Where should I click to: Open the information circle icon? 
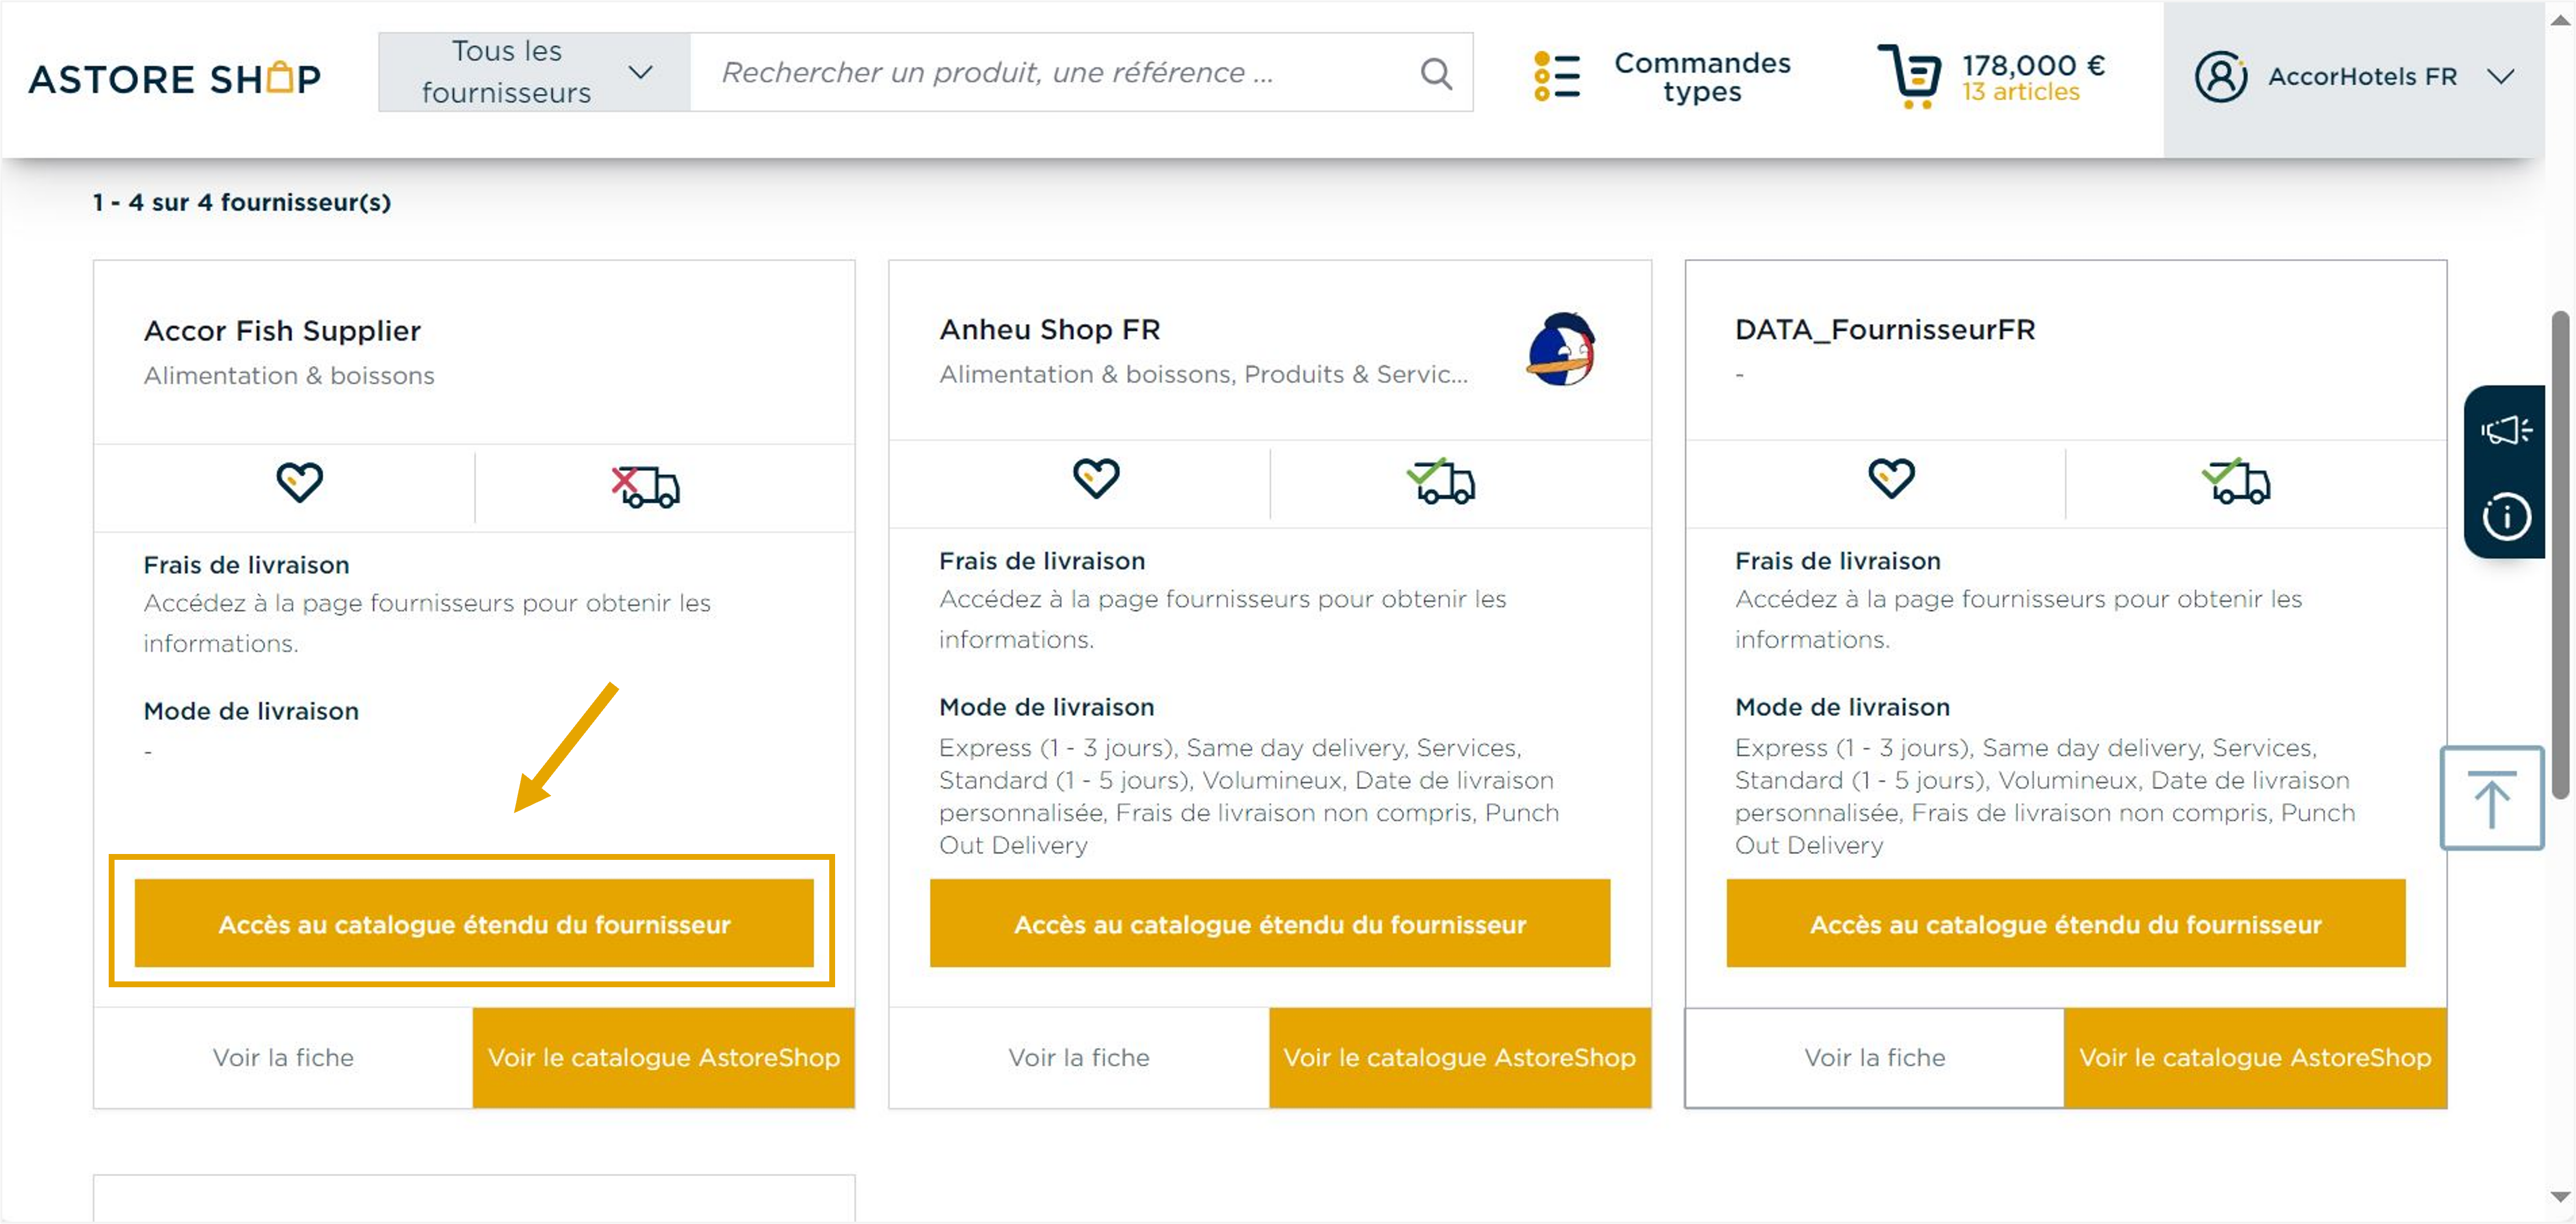click(x=2505, y=517)
